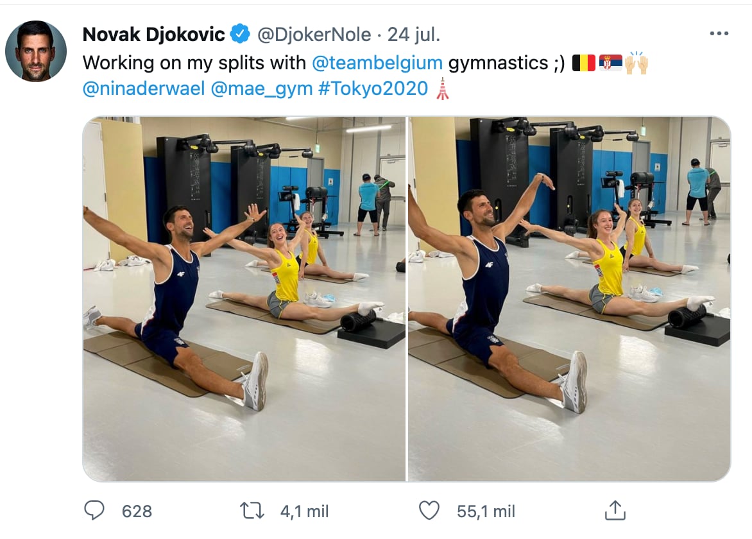752x539 pixels.
Task: Open the Novak Djokovic display name
Action: 154,35
